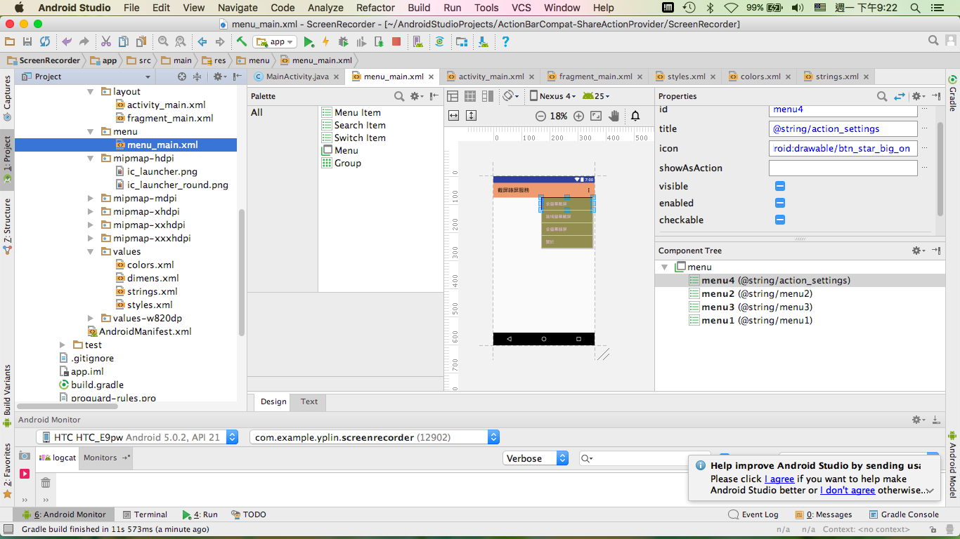This screenshot has width=960, height=539.
Task: Toggle the checkable property checkbox
Action: 779,220
